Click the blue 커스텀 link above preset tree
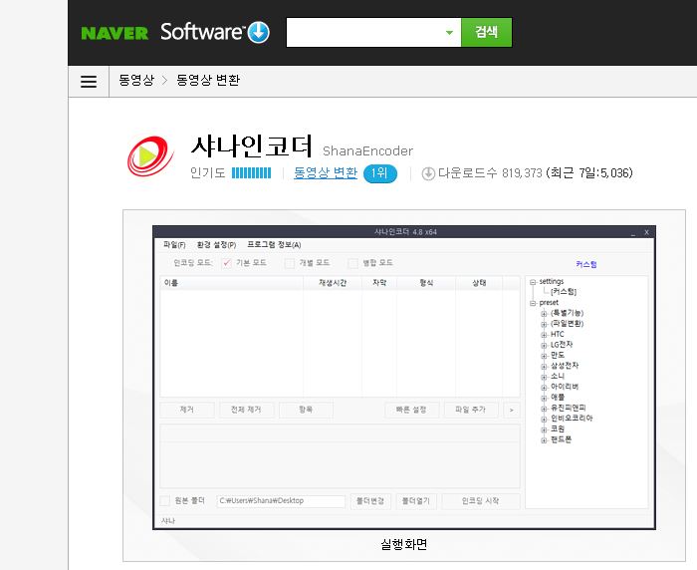Image resolution: width=697 pixels, height=570 pixels. 585,264
